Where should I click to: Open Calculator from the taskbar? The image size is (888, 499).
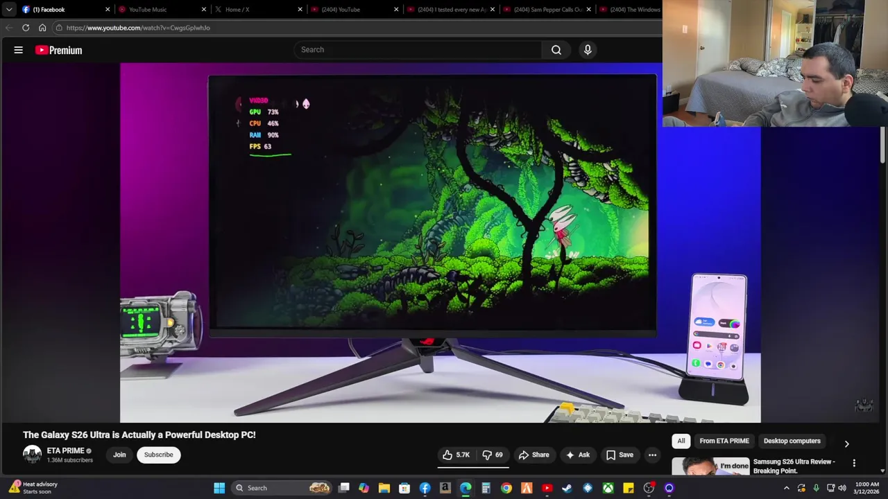coord(486,488)
